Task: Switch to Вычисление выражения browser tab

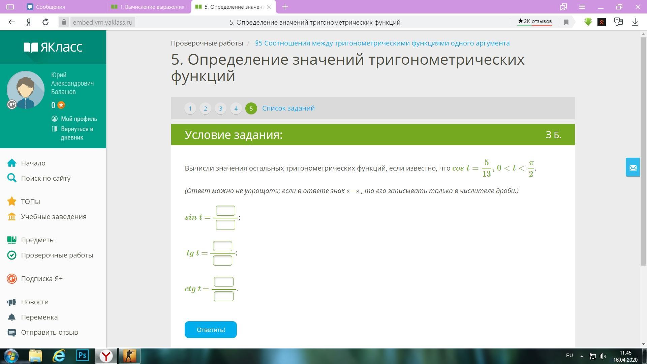Action: click(152, 7)
